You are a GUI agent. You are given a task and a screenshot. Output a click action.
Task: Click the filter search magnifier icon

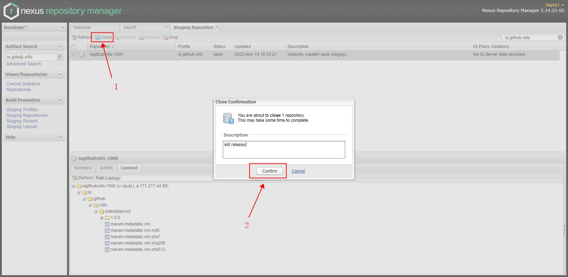pyautogui.click(x=500, y=37)
